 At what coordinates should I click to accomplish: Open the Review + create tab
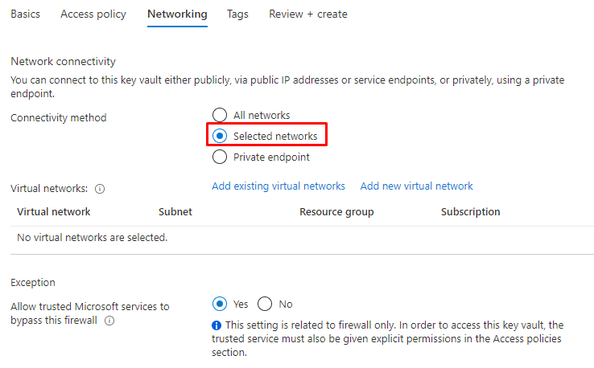308,14
